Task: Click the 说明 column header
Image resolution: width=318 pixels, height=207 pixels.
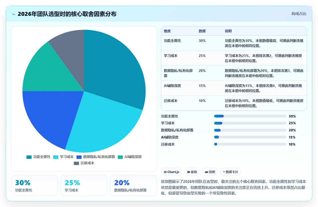Action: click(228, 31)
